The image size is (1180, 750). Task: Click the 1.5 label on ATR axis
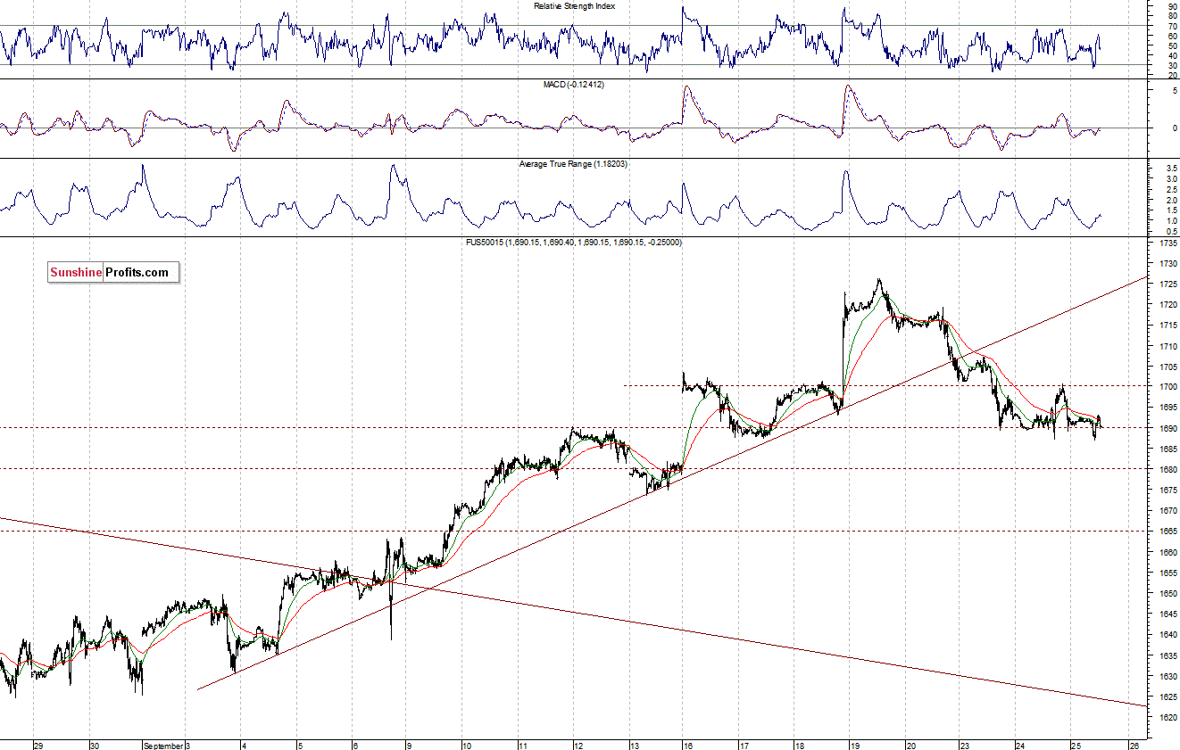pyautogui.click(x=1171, y=210)
